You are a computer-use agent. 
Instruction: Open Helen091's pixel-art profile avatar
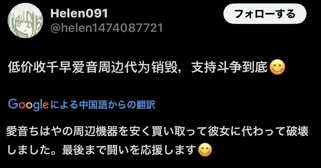point(25,21)
